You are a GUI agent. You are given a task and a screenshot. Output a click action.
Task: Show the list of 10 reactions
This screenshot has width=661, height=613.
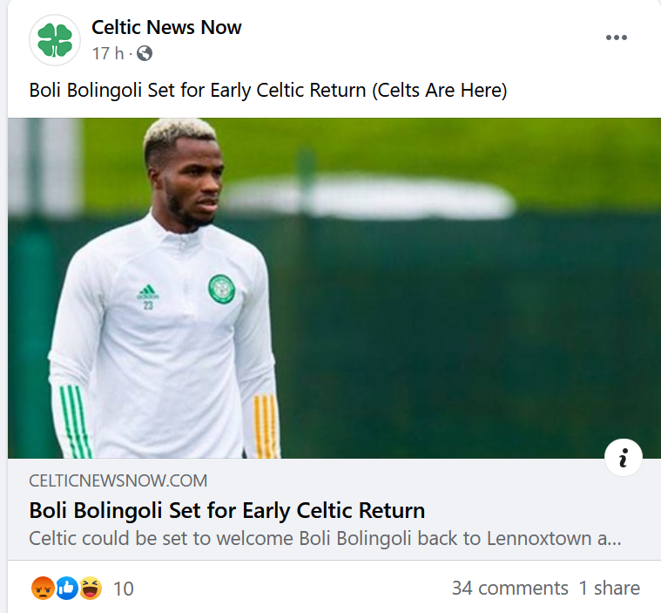tap(124, 589)
